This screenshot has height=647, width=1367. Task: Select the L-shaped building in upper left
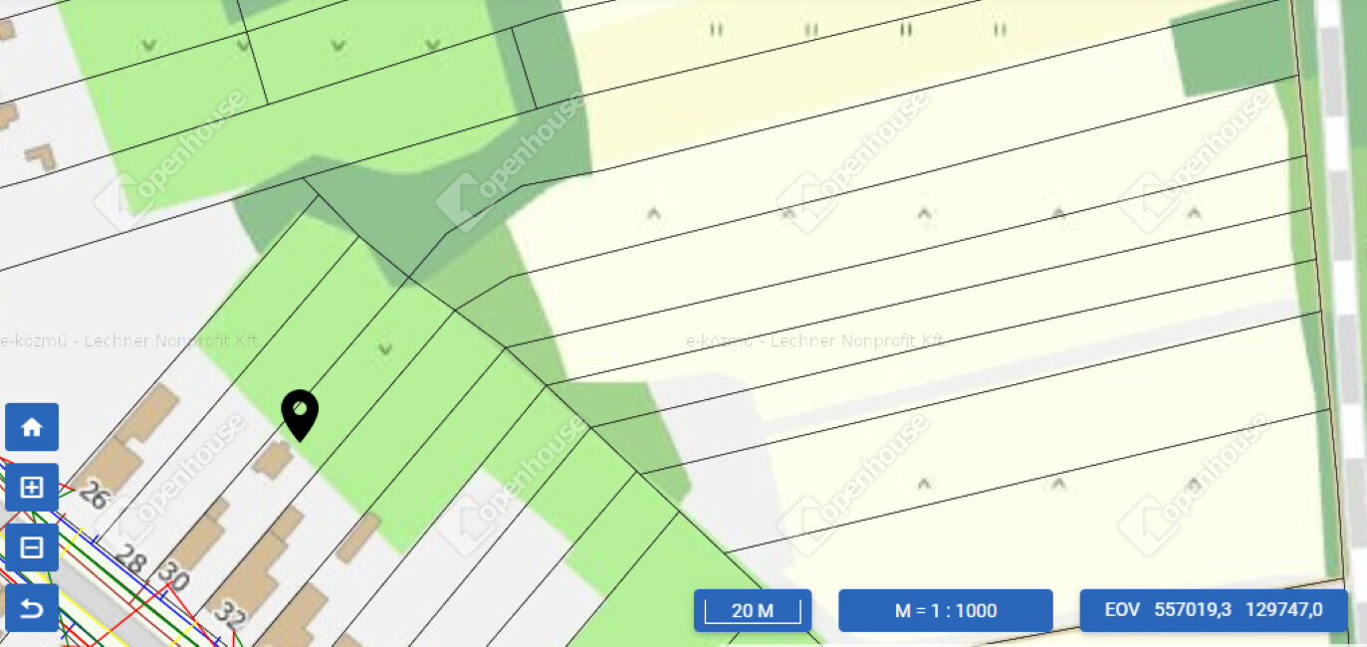(41, 157)
